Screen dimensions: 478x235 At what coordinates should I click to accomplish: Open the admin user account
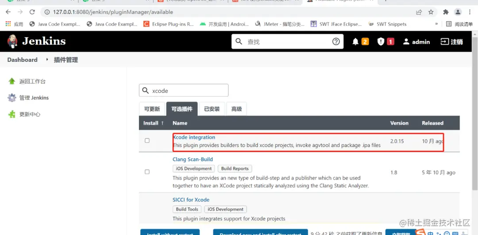coord(416,42)
